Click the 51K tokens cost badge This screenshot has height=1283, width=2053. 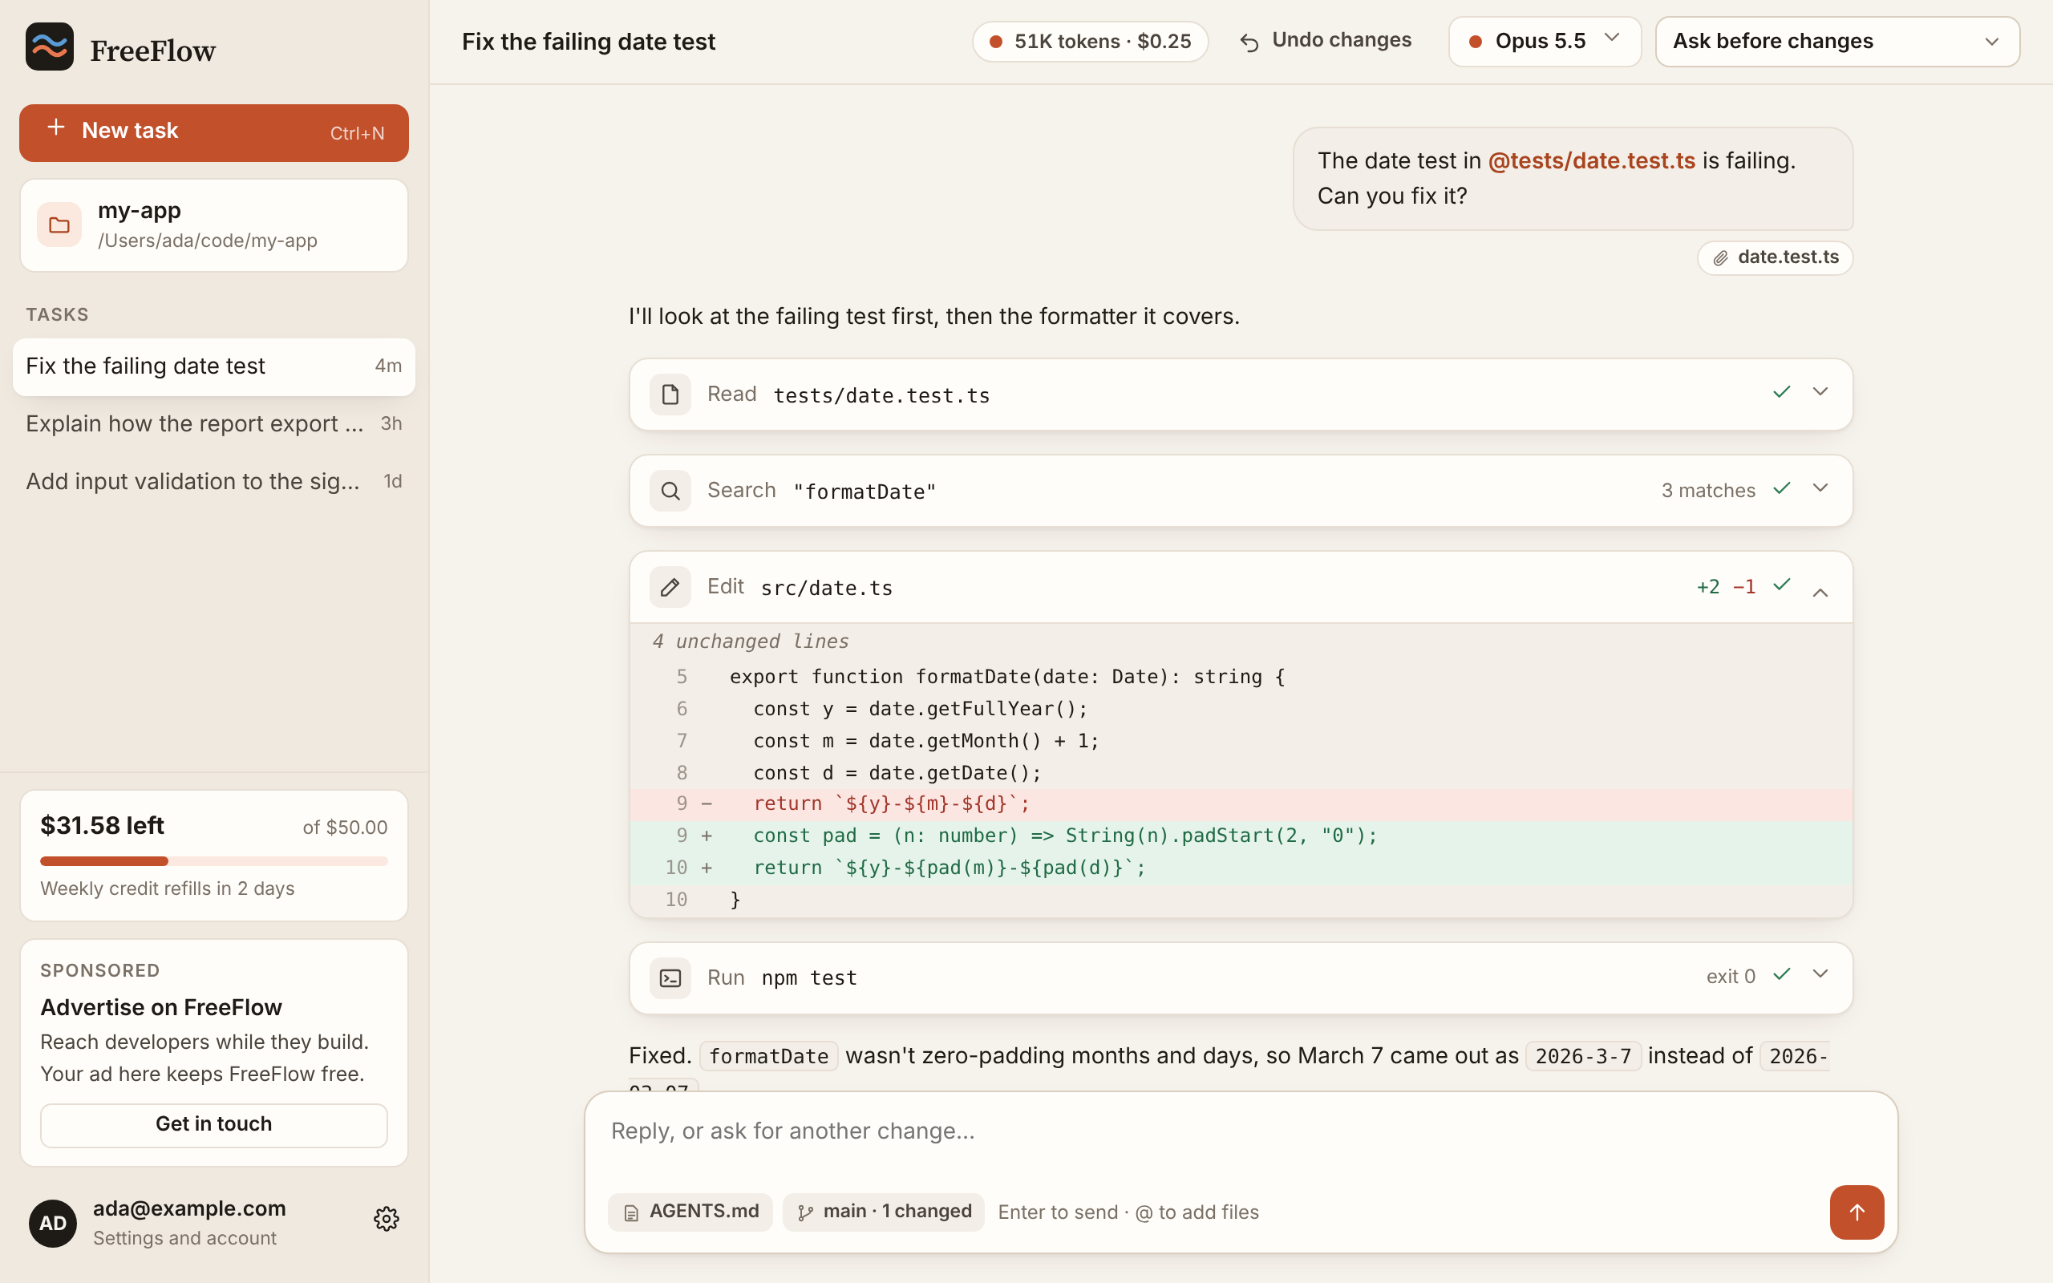[1090, 41]
